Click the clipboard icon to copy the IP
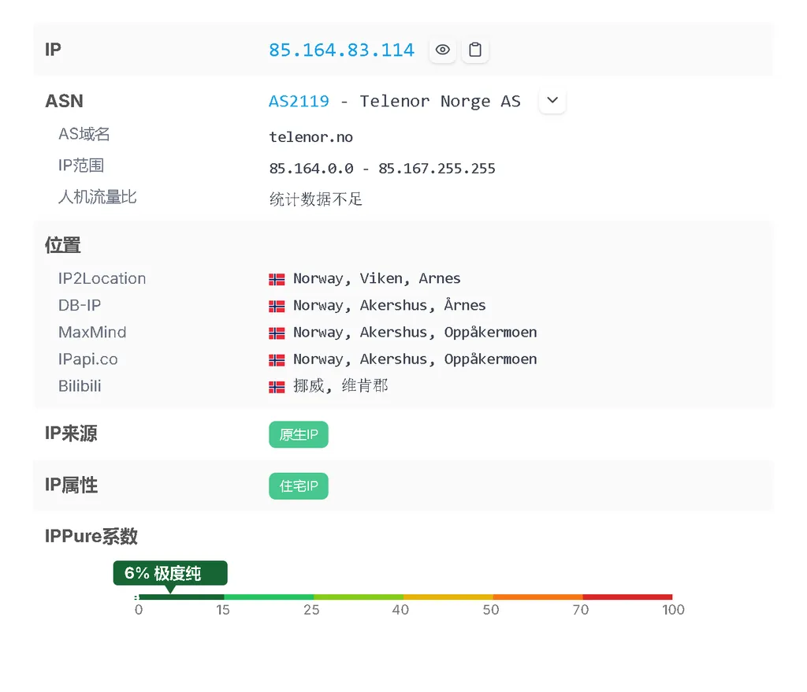Image resolution: width=807 pixels, height=692 pixels. pyautogui.click(x=475, y=50)
